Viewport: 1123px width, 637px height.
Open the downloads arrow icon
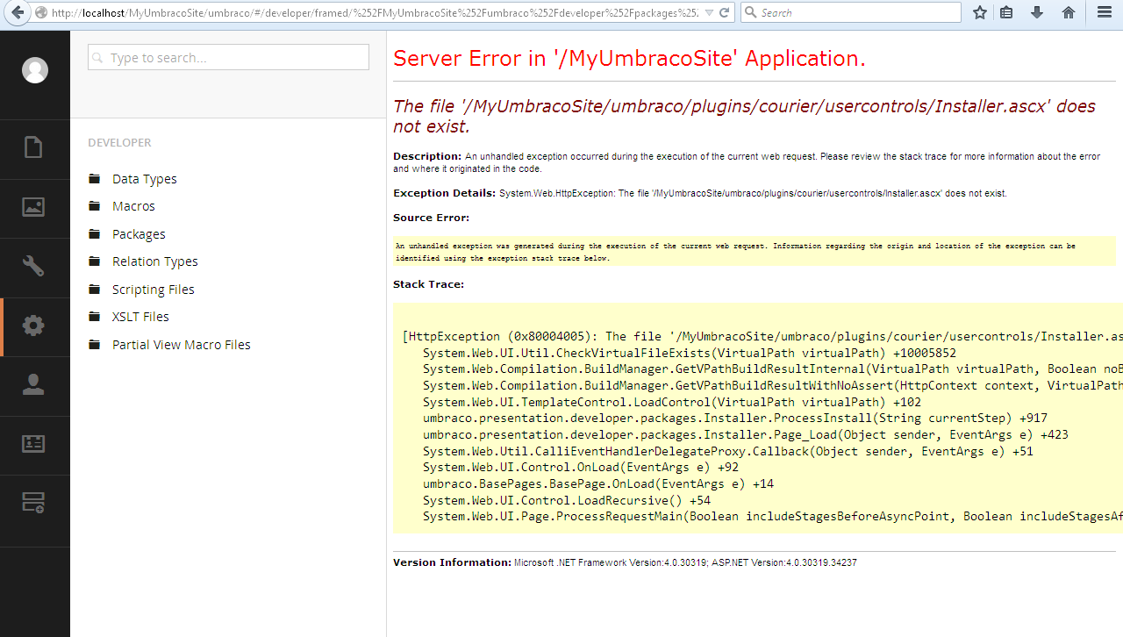point(1037,13)
